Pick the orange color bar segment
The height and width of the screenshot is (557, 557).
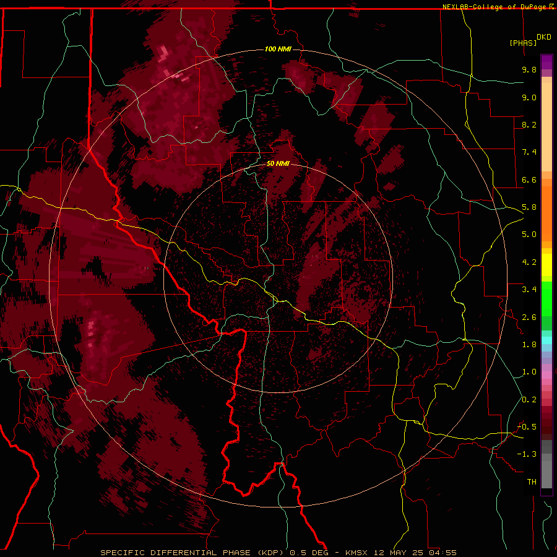(x=546, y=213)
